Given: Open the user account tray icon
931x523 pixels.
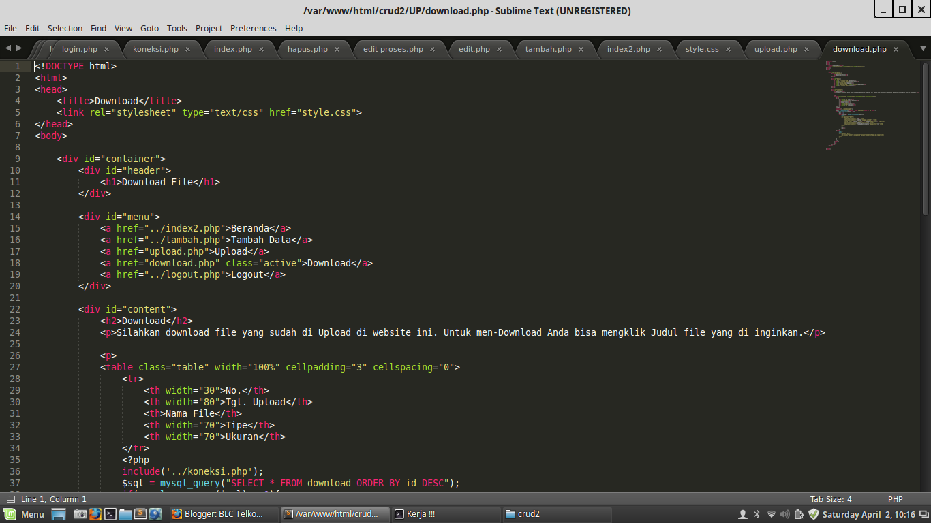Looking at the screenshot, I should pos(743,514).
